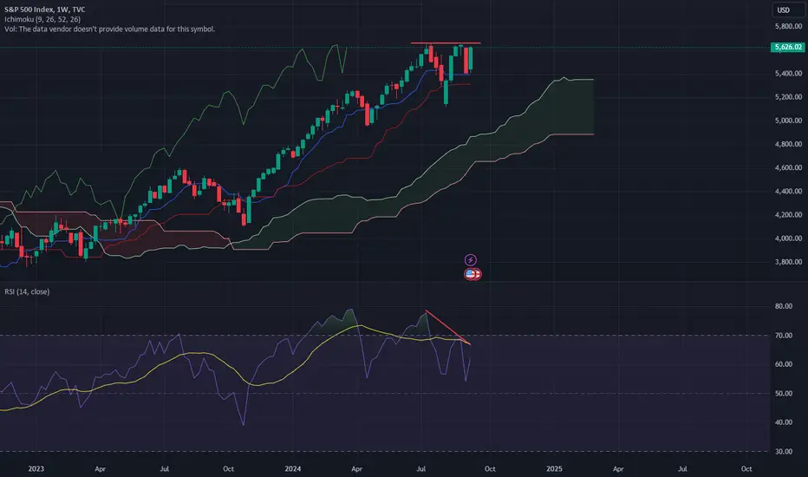Click the US flag economic event icon
Image resolution: width=808 pixels, height=477 pixels.
tap(472, 274)
